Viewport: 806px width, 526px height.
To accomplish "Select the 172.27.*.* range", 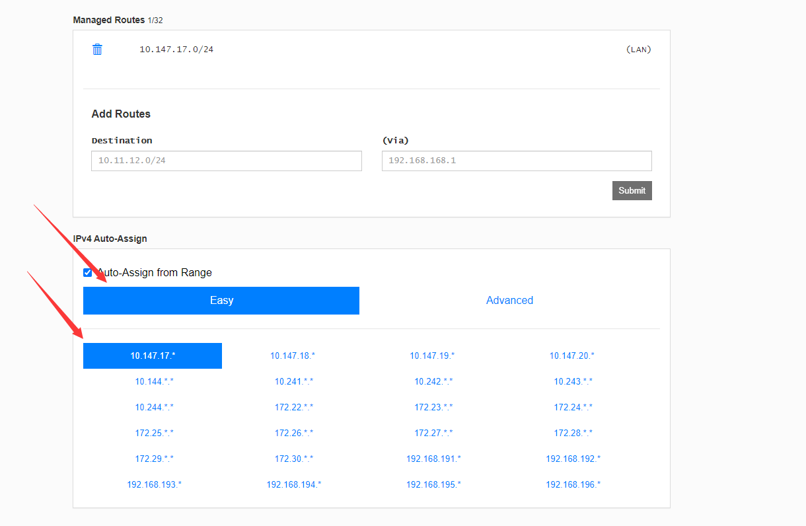I will click(433, 433).
